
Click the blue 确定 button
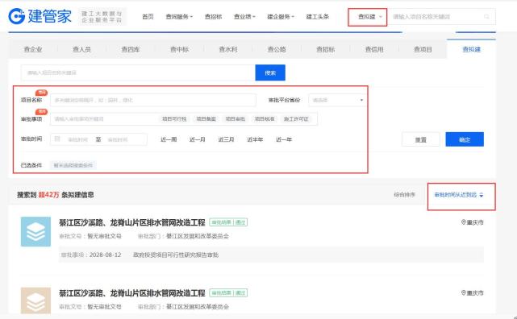[x=465, y=139]
